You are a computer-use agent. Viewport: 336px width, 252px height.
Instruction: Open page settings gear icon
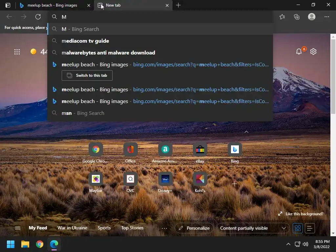313,52
